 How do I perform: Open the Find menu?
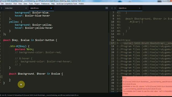click(15, 4)
